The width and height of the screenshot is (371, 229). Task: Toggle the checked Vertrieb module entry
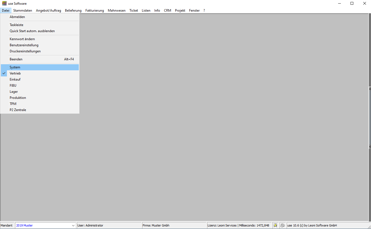[40, 73]
